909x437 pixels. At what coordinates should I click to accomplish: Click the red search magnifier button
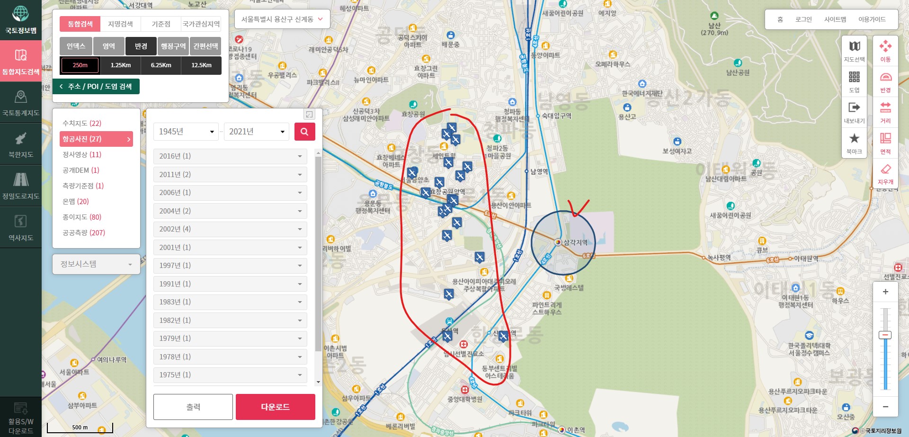pyautogui.click(x=304, y=132)
